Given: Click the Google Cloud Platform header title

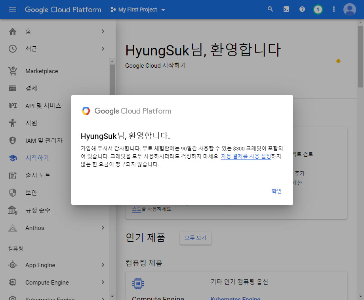Looking at the screenshot, I should click(x=63, y=9).
